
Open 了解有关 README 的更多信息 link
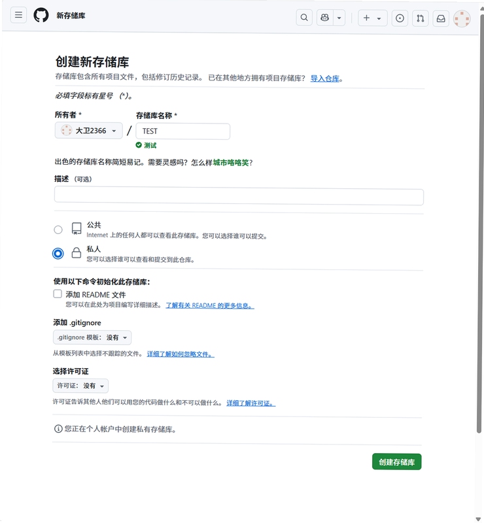click(x=210, y=305)
